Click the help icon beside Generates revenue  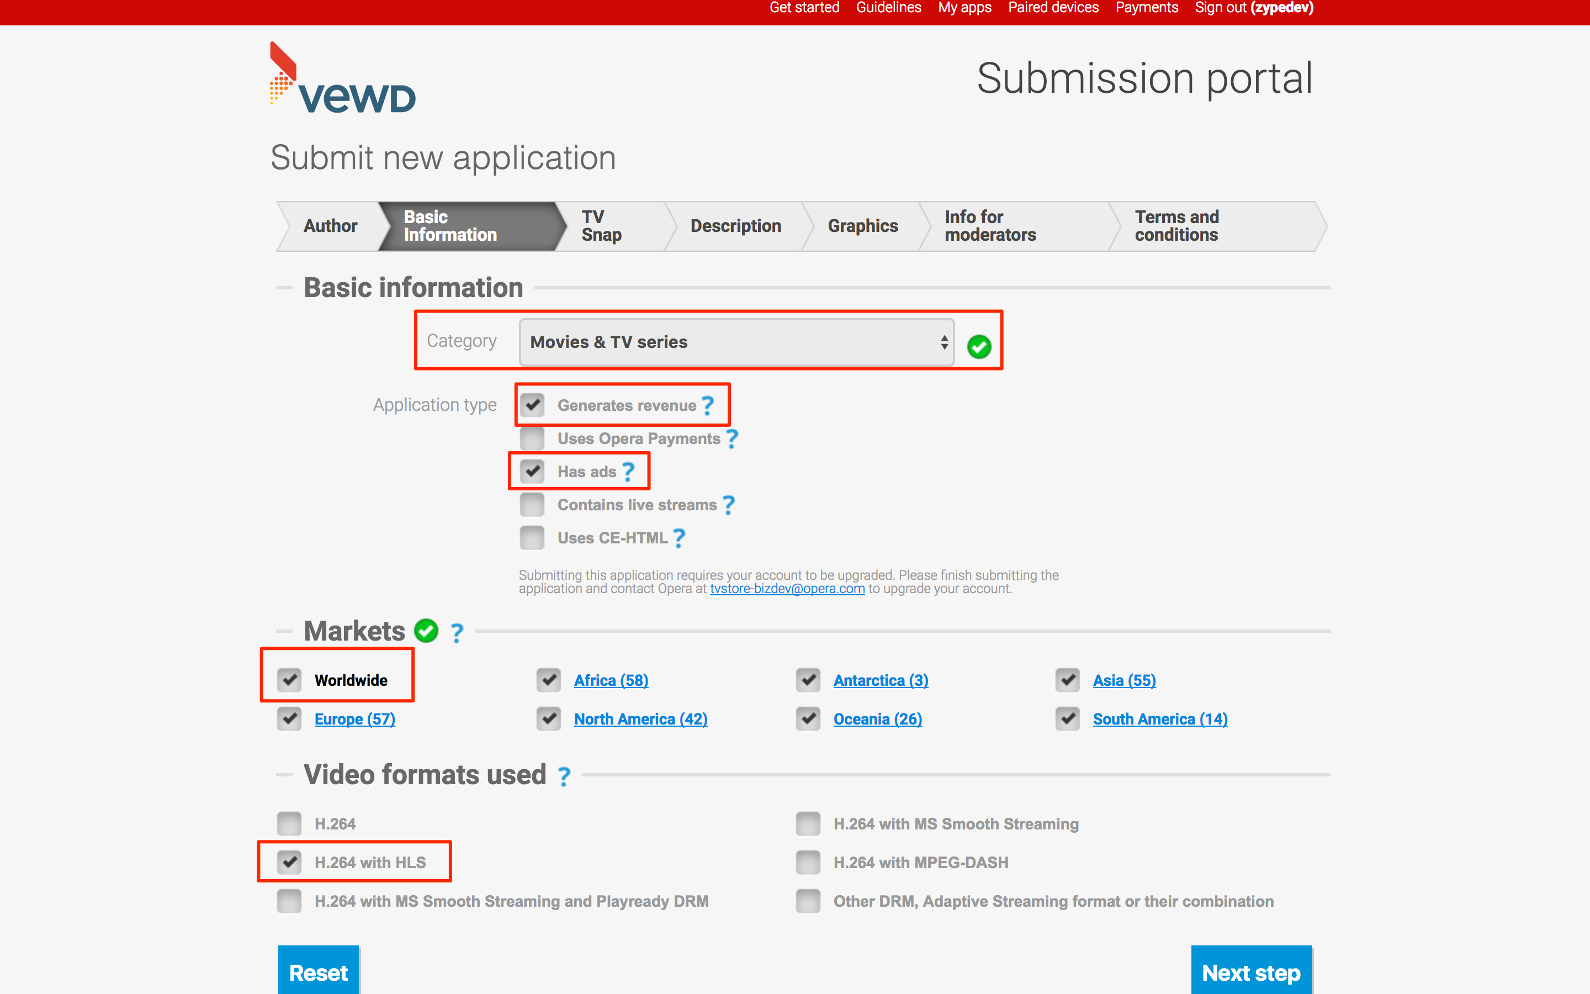coord(707,406)
